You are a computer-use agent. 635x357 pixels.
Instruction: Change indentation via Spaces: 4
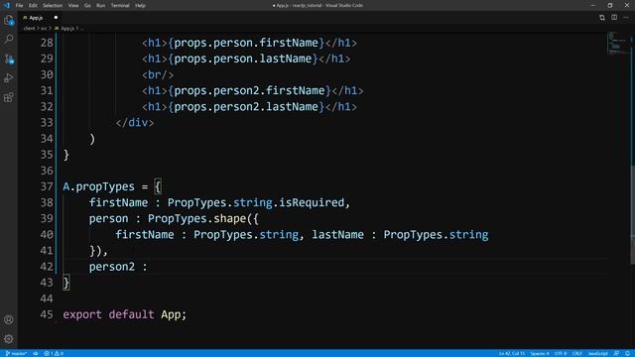(540, 353)
